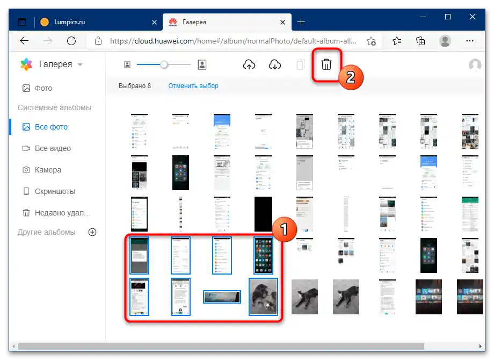The width and height of the screenshot is (494, 360).
Task: Click the Галерея colorful logo icon
Action: 26,64
